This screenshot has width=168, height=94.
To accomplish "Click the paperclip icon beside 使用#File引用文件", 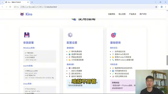I will click(x=113, y=54).
